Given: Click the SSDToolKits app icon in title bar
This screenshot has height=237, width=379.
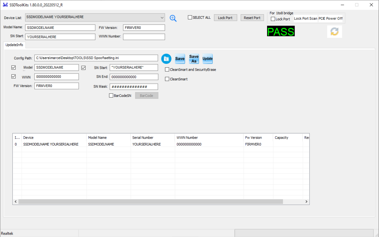Looking at the screenshot, I should click(5, 5).
